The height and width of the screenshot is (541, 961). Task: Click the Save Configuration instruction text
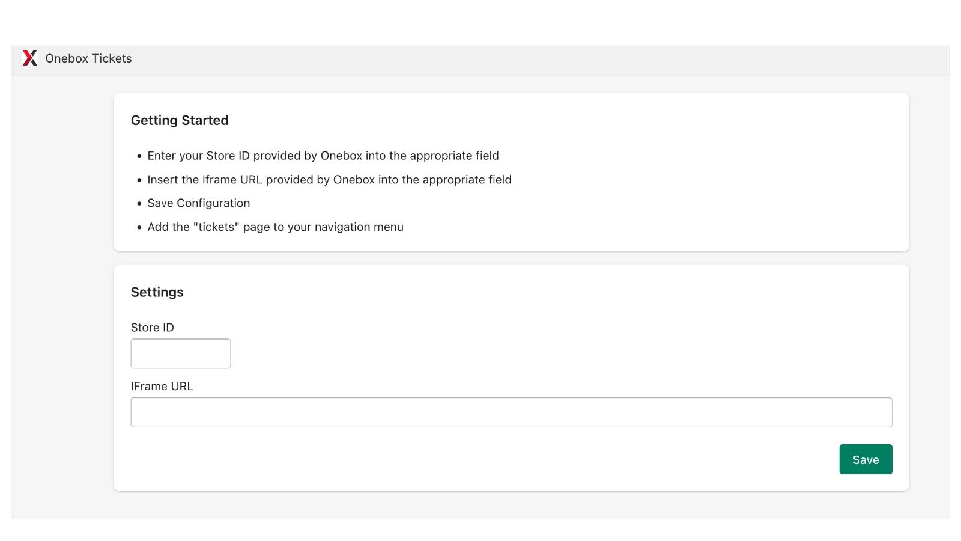pos(198,203)
